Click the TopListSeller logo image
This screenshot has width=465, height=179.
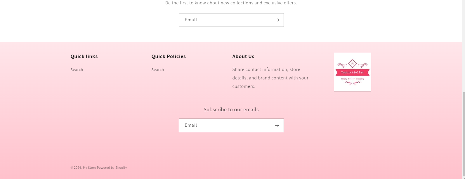pyautogui.click(x=353, y=72)
